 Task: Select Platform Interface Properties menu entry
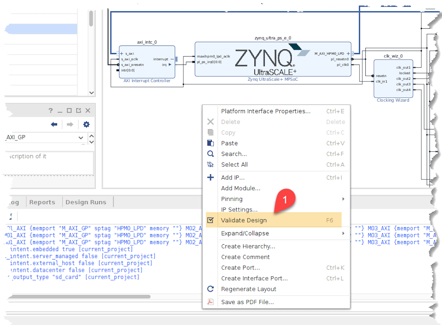[x=266, y=111]
